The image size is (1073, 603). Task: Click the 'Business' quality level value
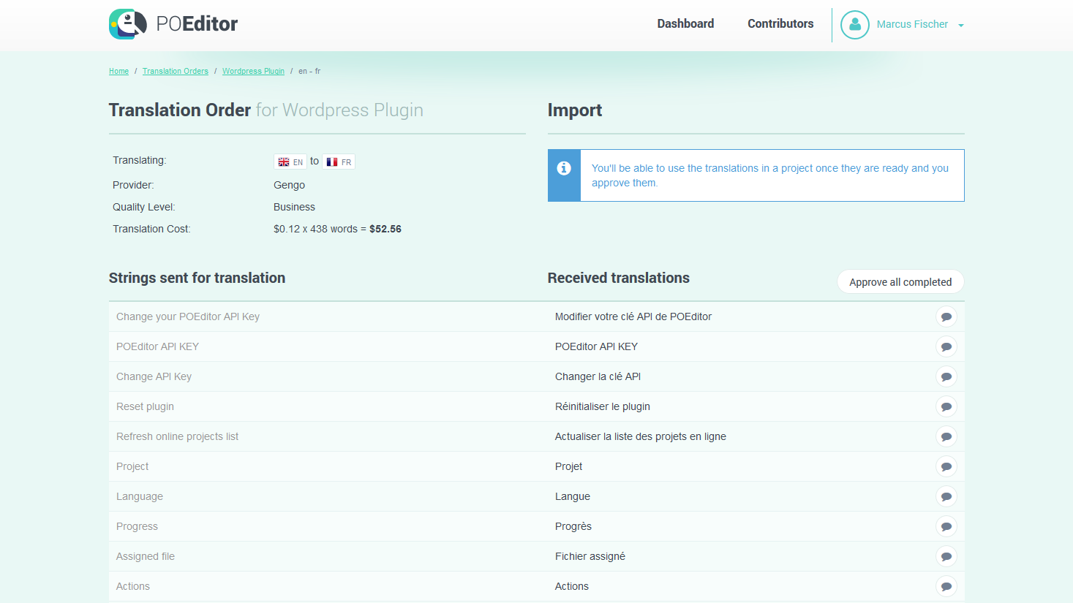point(294,207)
